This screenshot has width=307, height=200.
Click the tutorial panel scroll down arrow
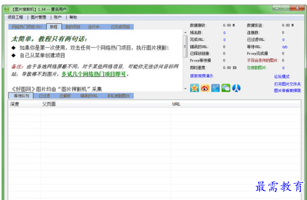point(185,89)
